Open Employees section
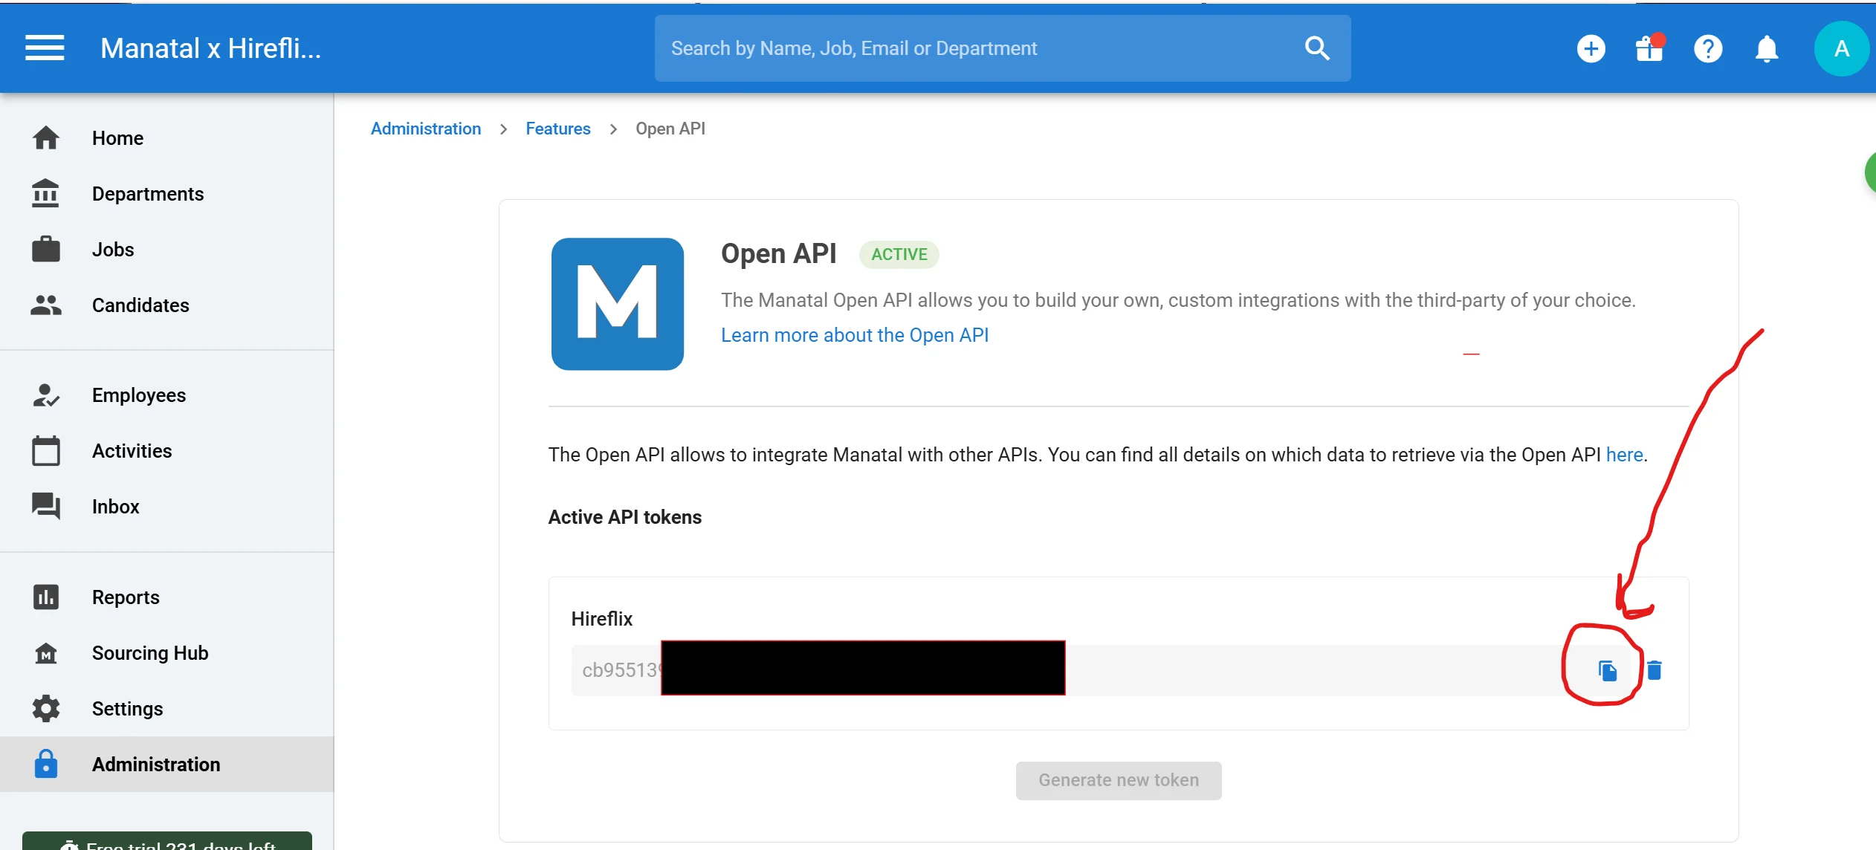1876x850 pixels. pyautogui.click(x=139, y=395)
